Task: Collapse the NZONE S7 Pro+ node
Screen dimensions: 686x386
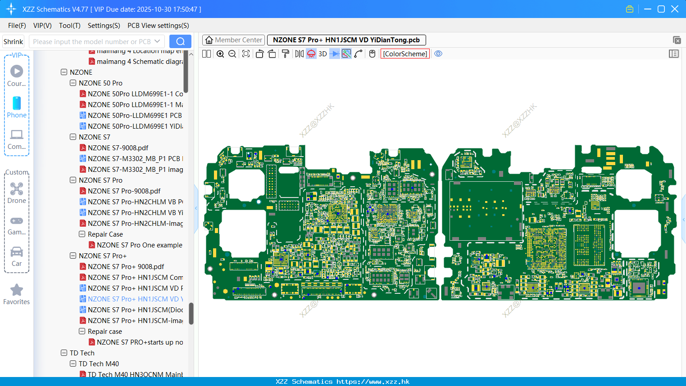Action: tap(73, 256)
